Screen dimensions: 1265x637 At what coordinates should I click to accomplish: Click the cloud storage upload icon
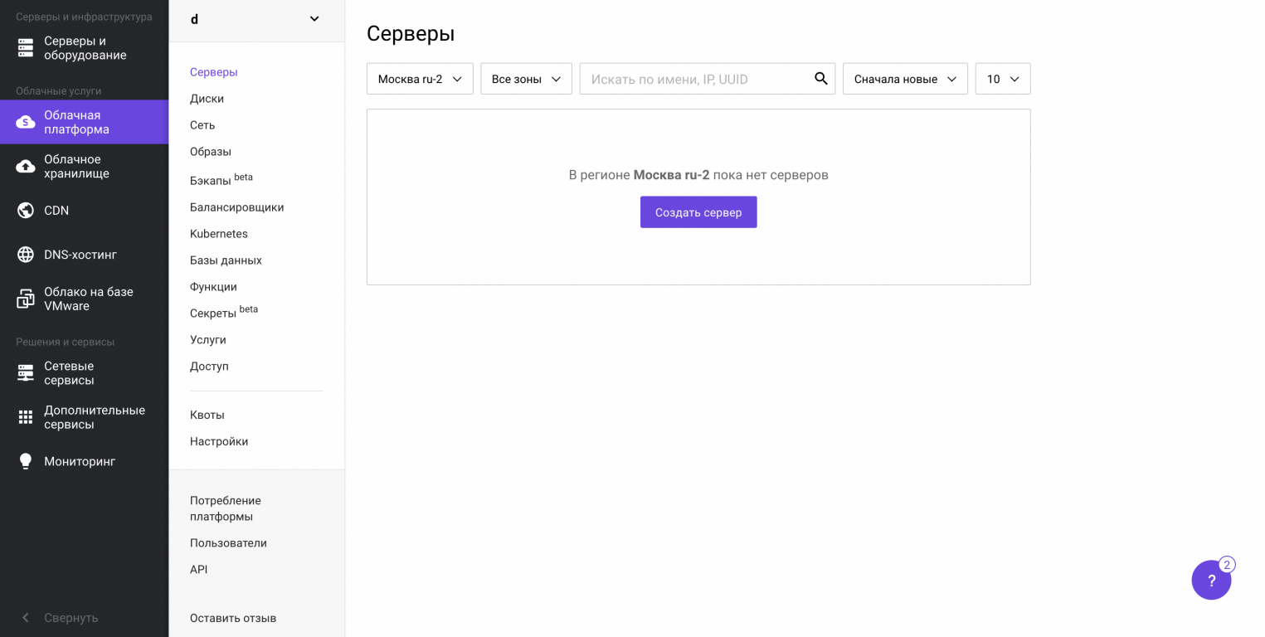pyautogui.click(x=26, y=167)
